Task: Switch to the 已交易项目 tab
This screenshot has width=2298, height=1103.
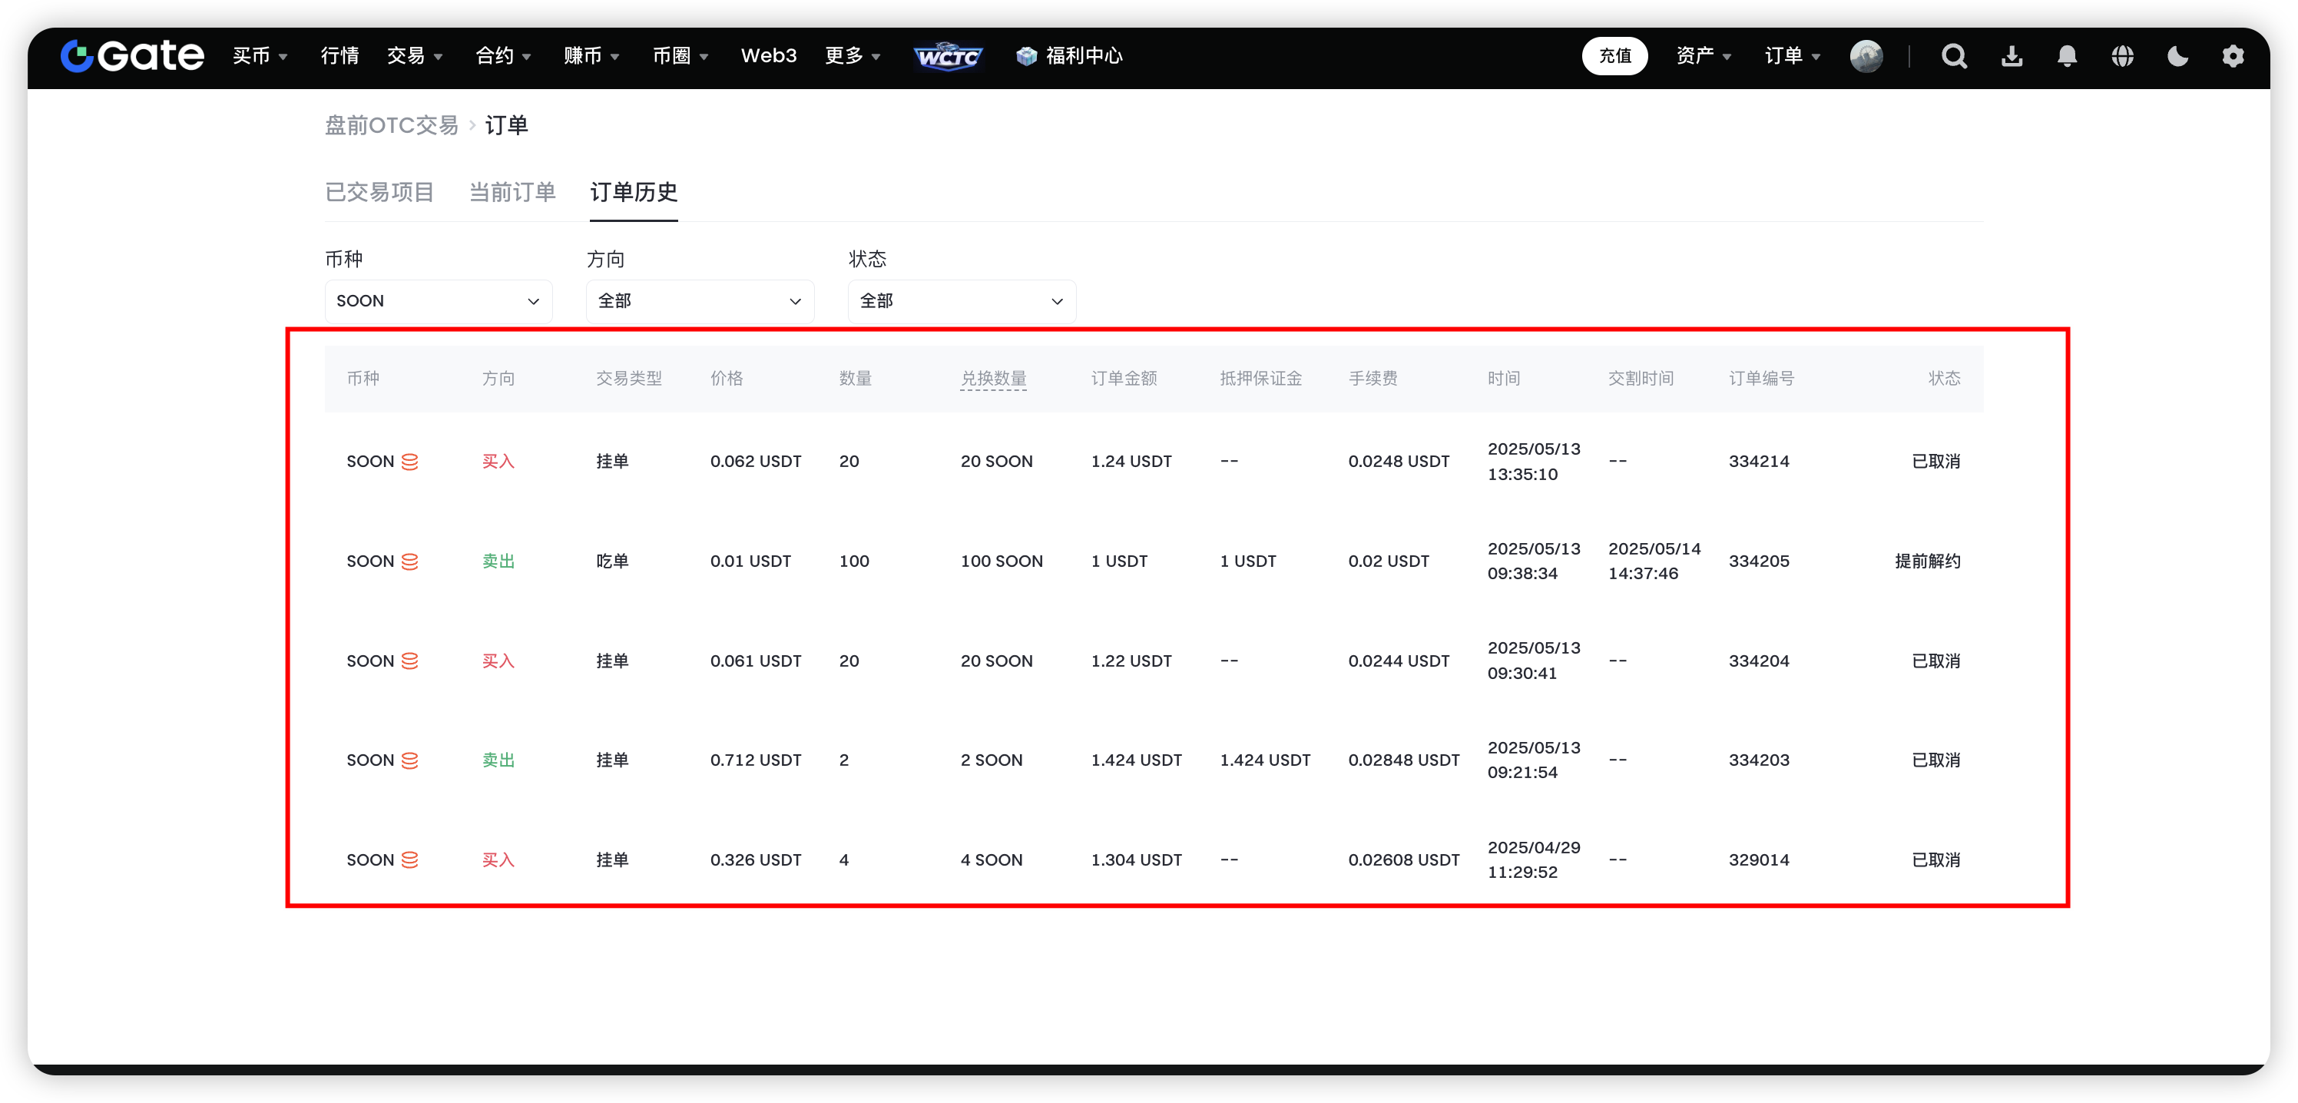Action: point(379,192)
